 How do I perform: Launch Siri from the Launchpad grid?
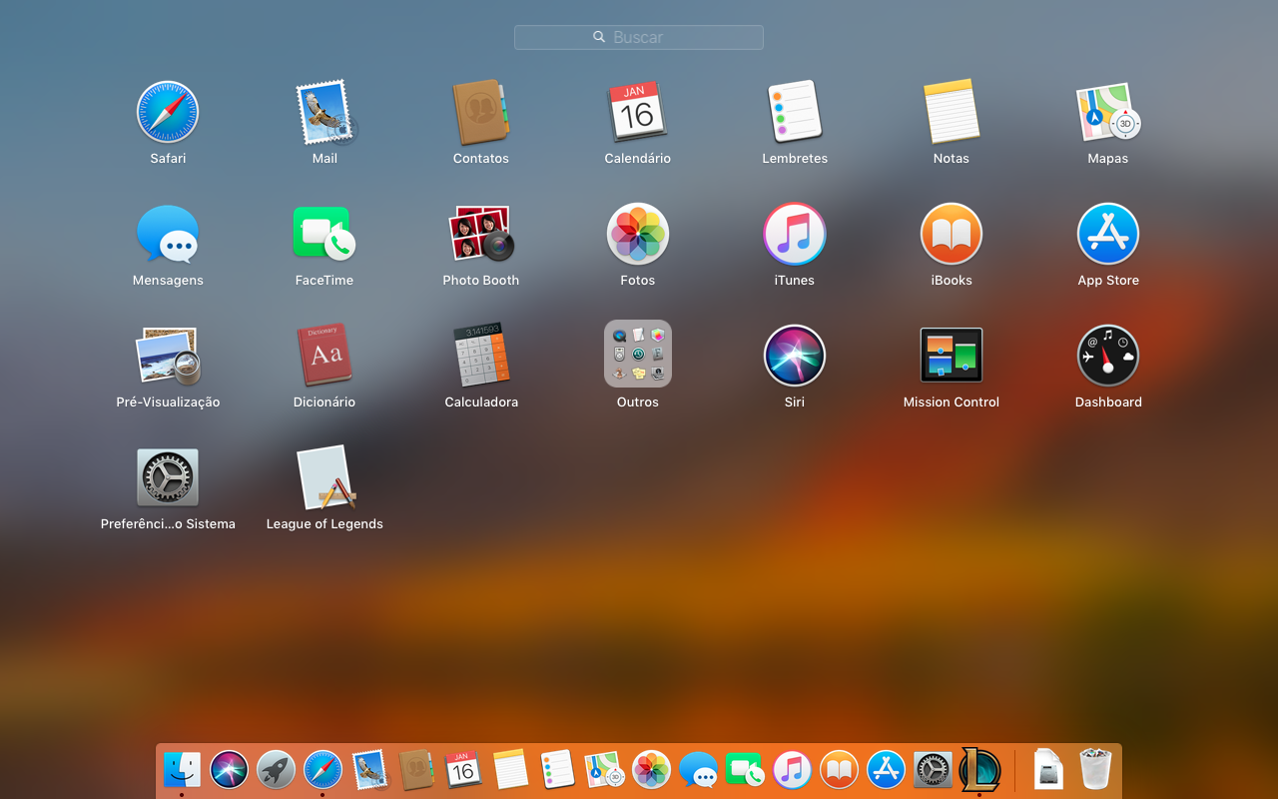[x=795, y=356]
